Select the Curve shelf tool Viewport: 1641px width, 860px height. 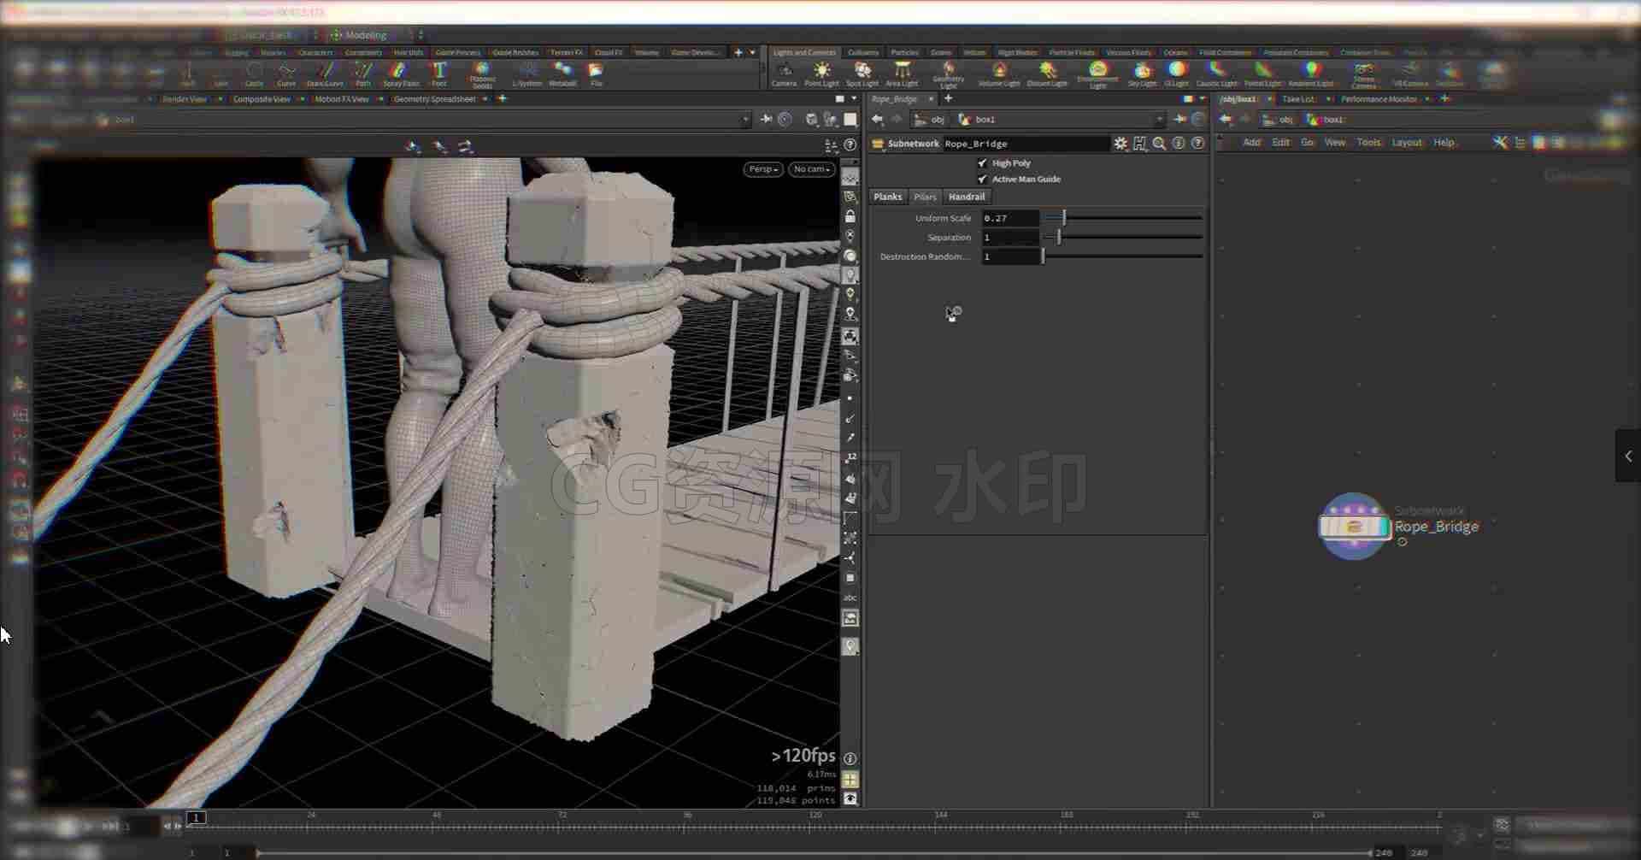coord(286,74)
